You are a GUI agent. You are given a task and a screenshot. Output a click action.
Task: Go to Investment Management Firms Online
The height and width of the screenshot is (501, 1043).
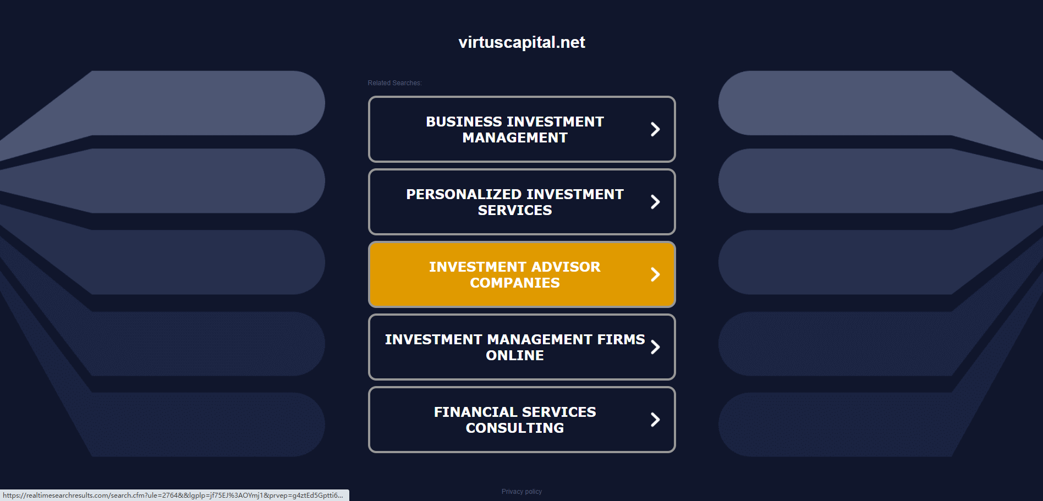click(x=514, y=347)
